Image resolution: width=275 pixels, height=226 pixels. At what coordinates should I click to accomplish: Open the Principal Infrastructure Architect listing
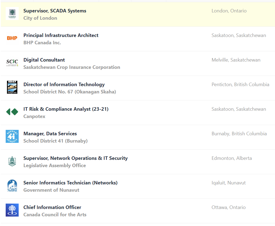(61, 35)
